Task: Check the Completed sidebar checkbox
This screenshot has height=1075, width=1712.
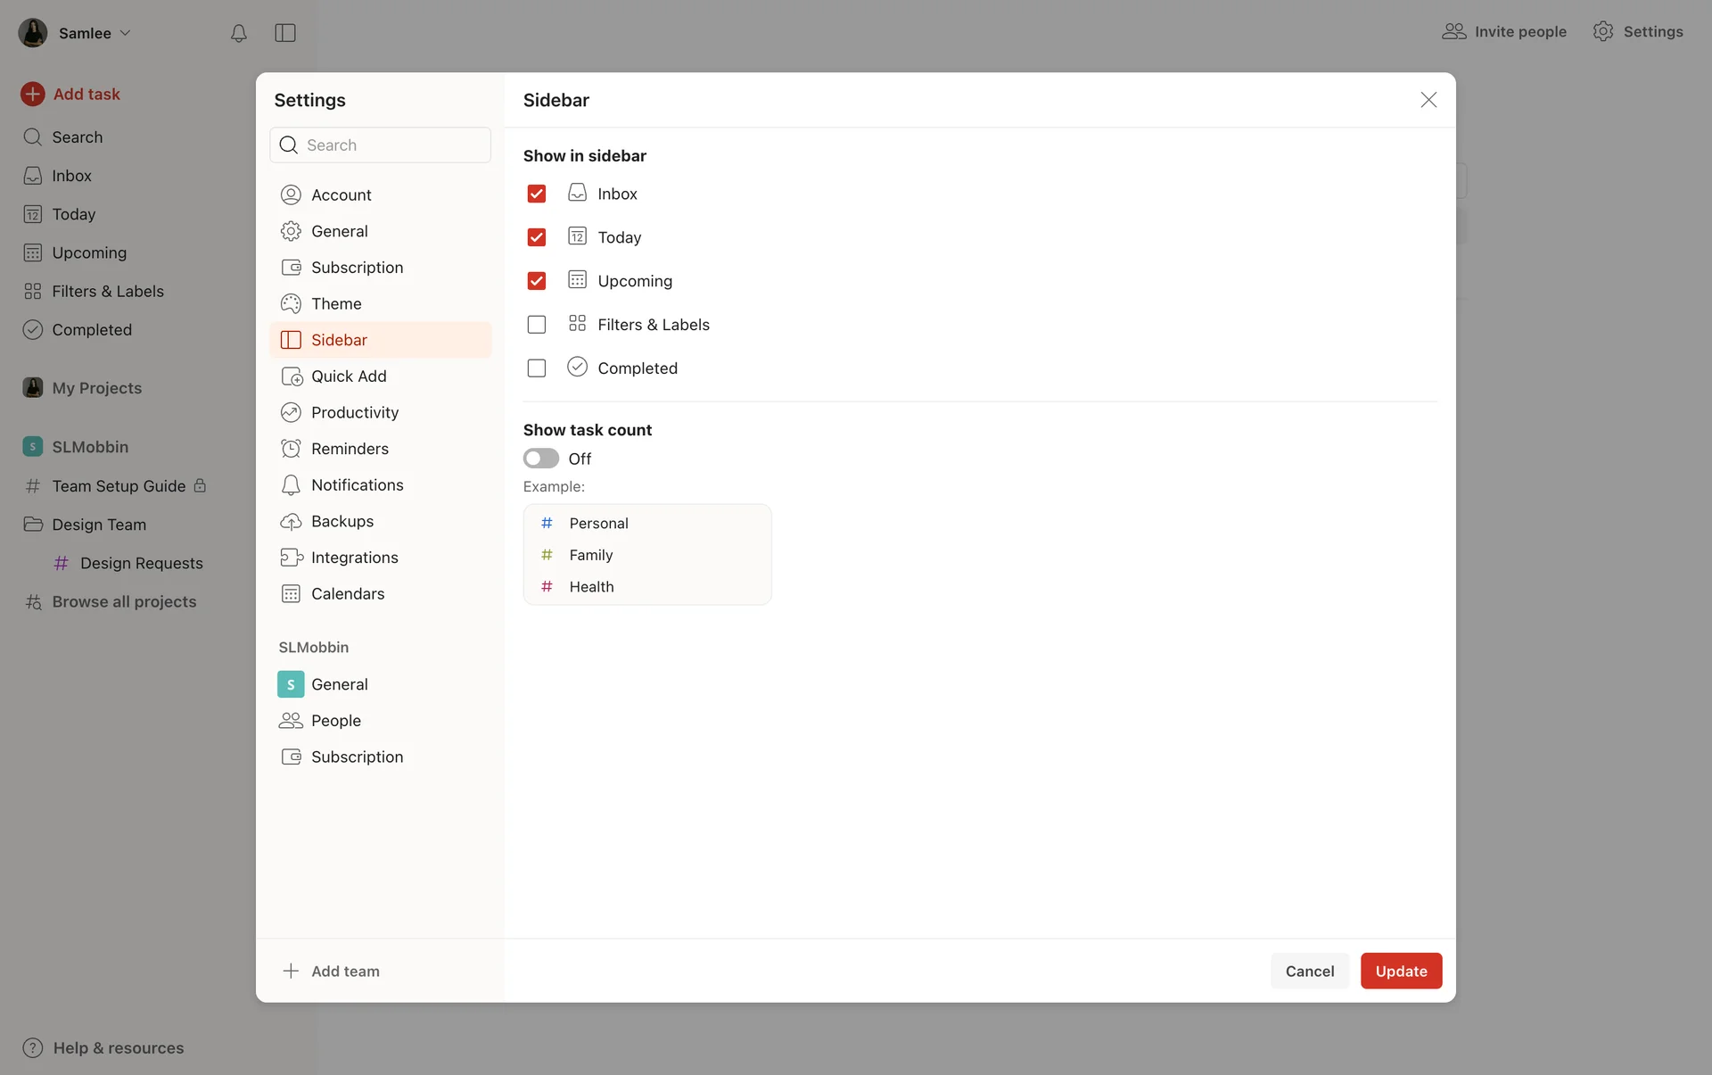Action: click(x=537, y=368)
